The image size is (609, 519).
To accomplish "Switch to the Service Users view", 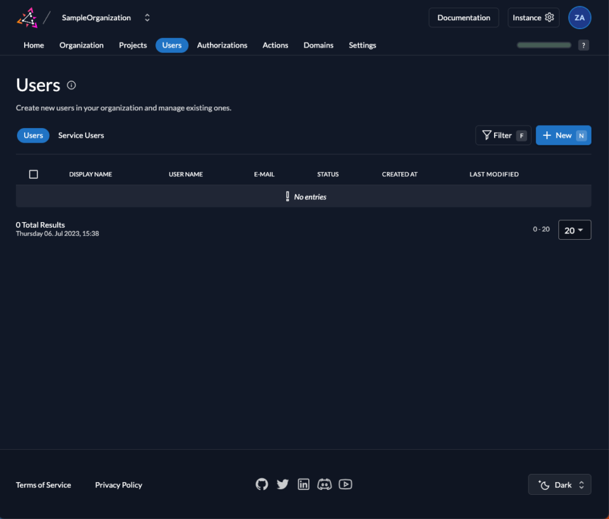I will [81, 135].
